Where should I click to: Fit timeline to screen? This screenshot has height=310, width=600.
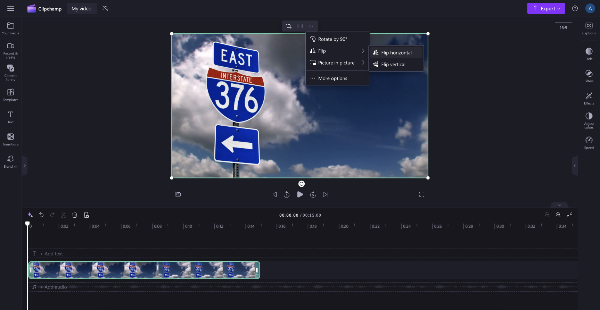point(569,215)
